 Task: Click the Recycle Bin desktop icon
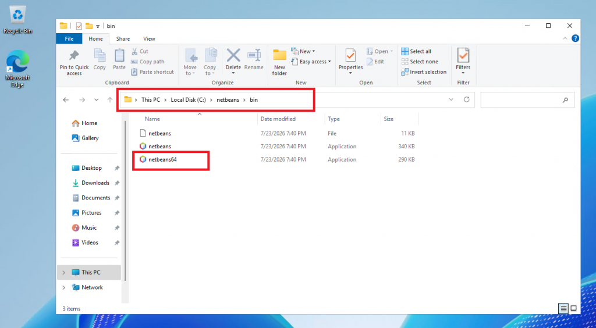(x=17, y=20)
